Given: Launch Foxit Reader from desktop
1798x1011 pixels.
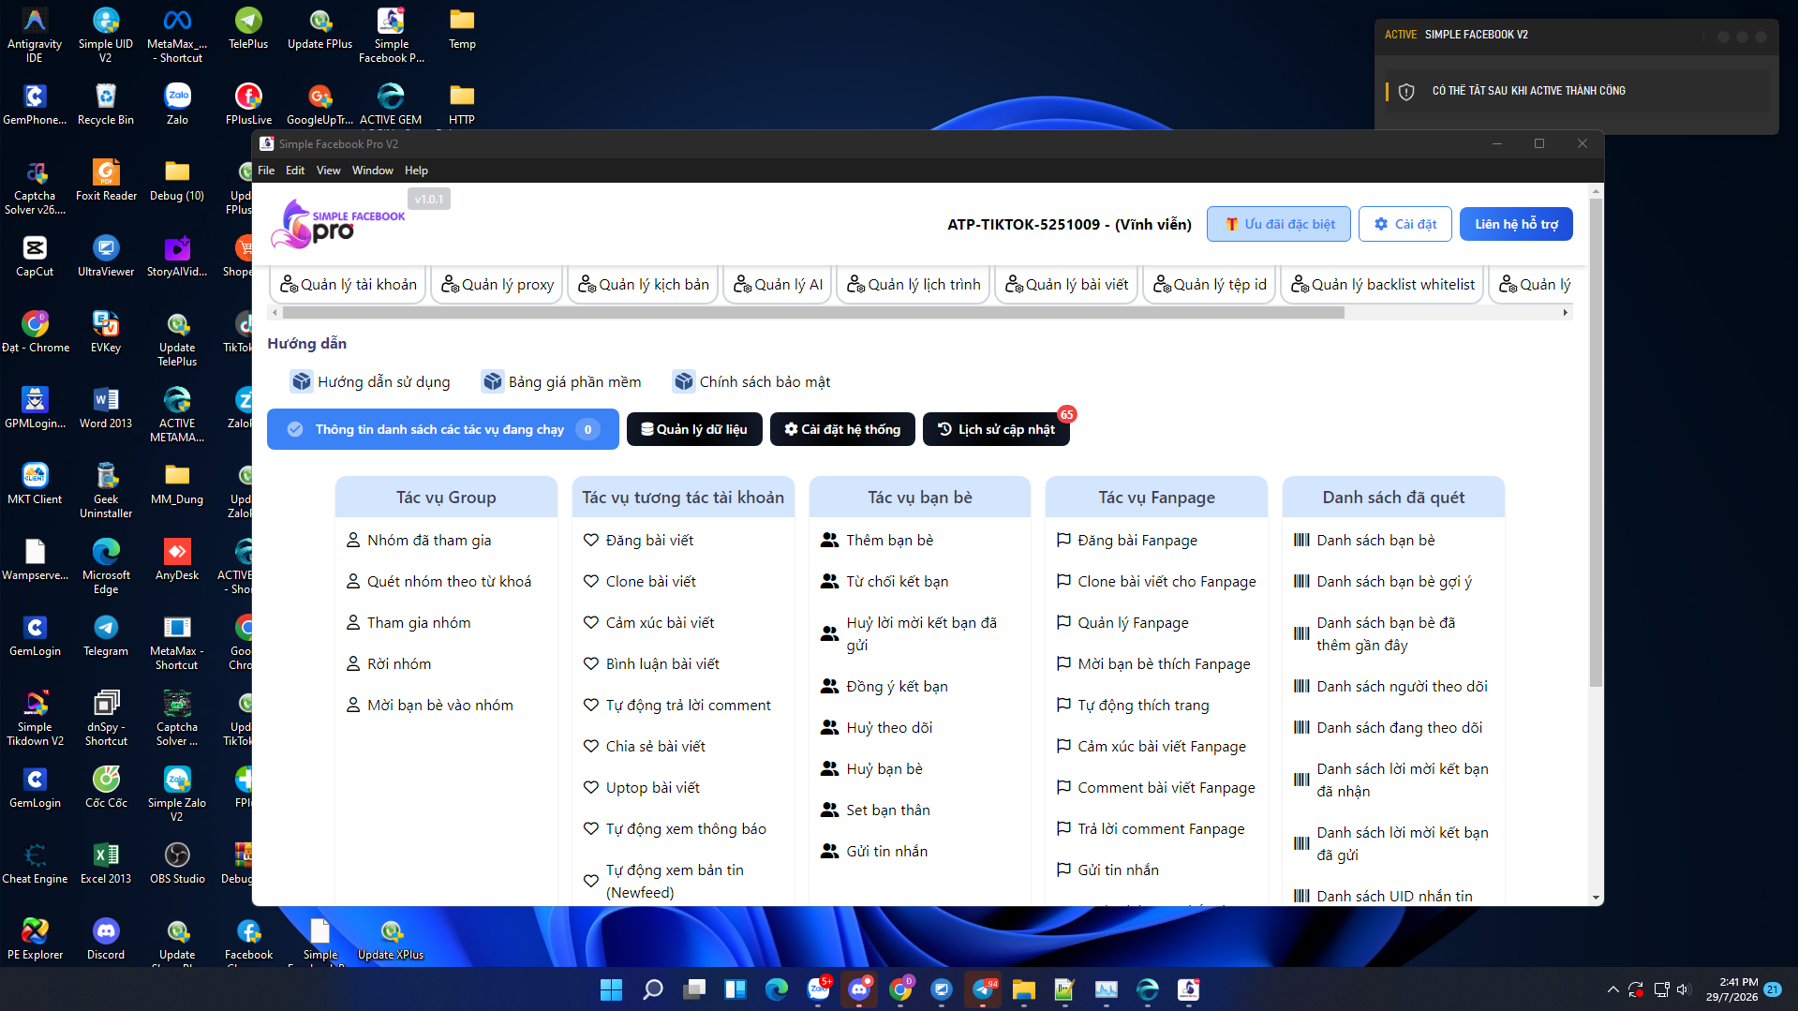Looking at the screenshot, I should [106, 180].
